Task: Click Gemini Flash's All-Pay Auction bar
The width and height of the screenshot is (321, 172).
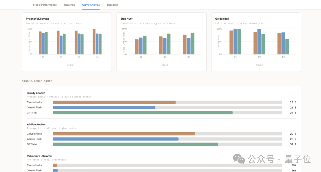Action: (116, 139)
